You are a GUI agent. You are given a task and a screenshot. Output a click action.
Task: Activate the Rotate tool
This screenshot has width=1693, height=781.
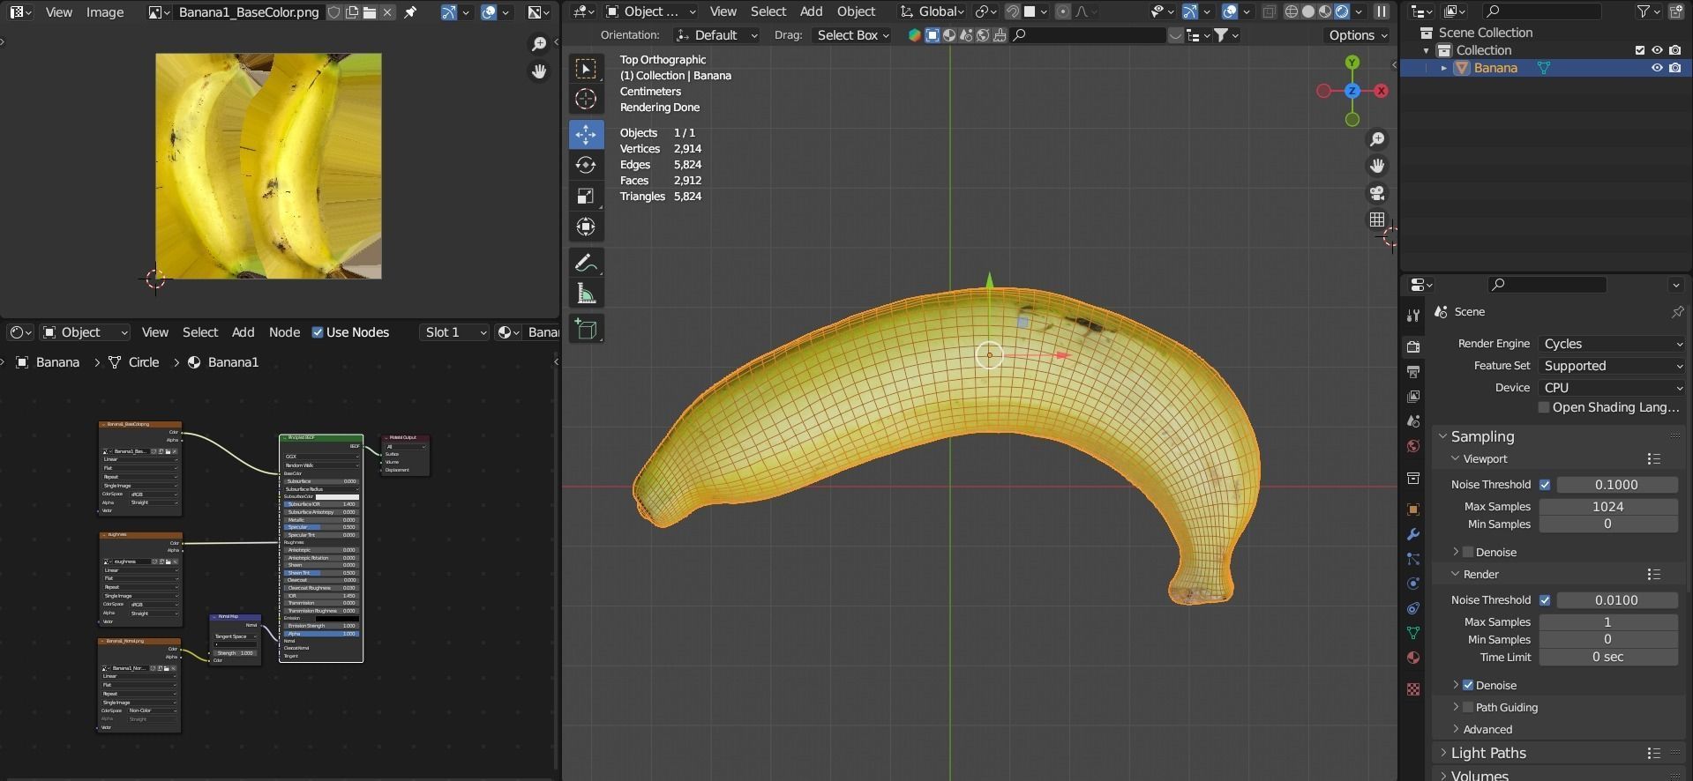[586, 165]
